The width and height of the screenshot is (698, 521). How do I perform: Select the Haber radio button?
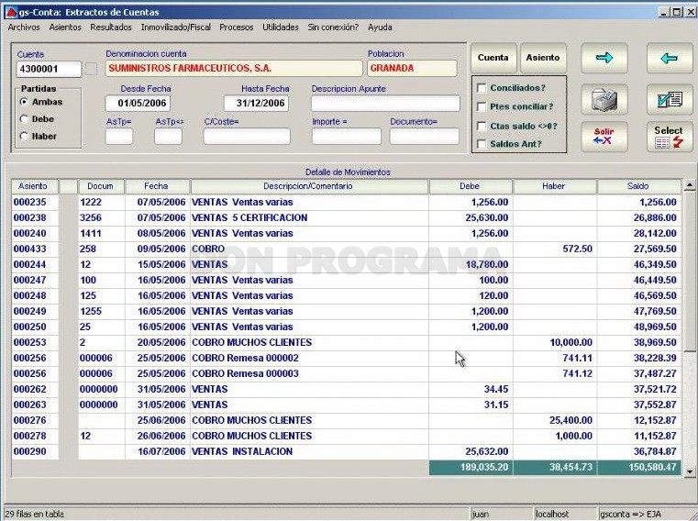24,137
